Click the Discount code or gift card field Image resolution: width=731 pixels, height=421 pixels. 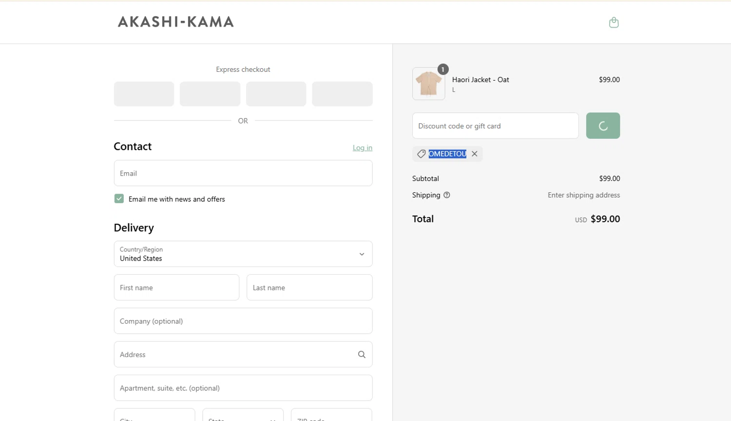[x=496, y=126]
